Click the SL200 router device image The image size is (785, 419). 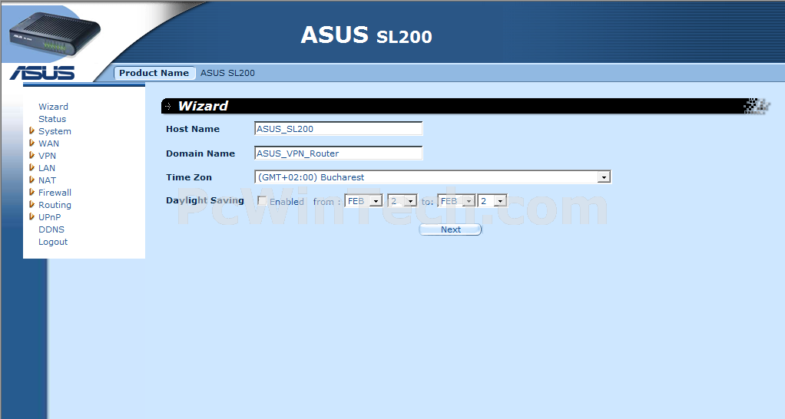(54, 35)
